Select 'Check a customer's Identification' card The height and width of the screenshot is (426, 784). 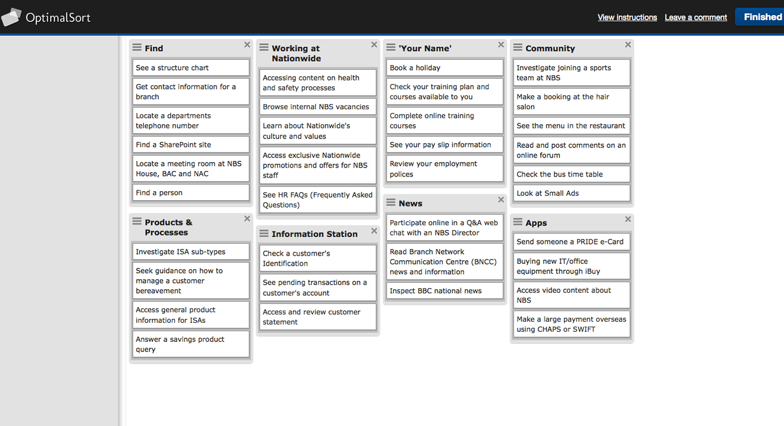coord(318,258)
